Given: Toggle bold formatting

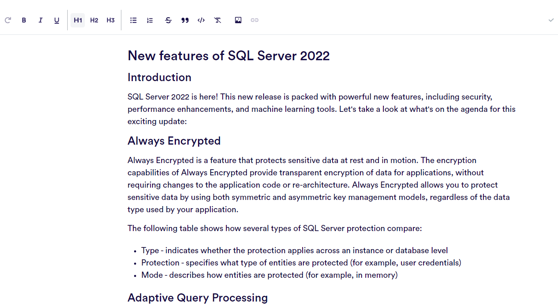Looking at the screenshot, I should coord(24,20).
